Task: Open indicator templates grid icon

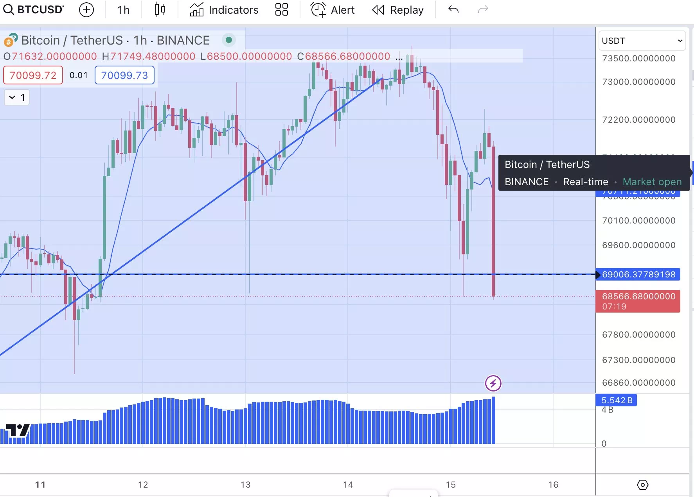Action: pos(282,10)
